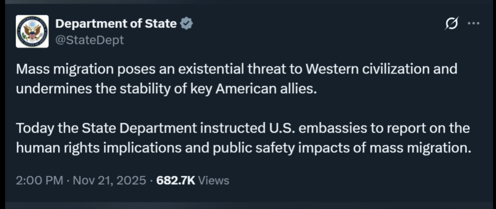Click the 2:00 PM timestamp
Image resolution: width=496 pixels, height=209 pixels.
click(39, 180)
